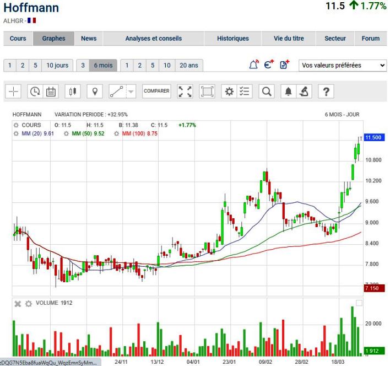Expand chart to fullscreen with arrows icon
This screenshot has width=390, height=366.
click(185, 91)
